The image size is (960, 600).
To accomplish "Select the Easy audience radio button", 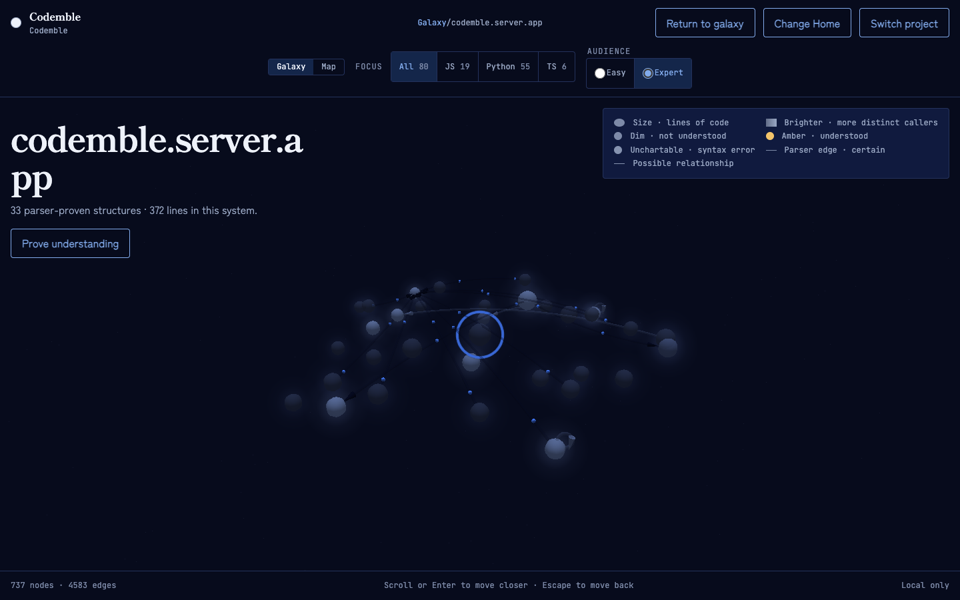I will click(600, 73).
